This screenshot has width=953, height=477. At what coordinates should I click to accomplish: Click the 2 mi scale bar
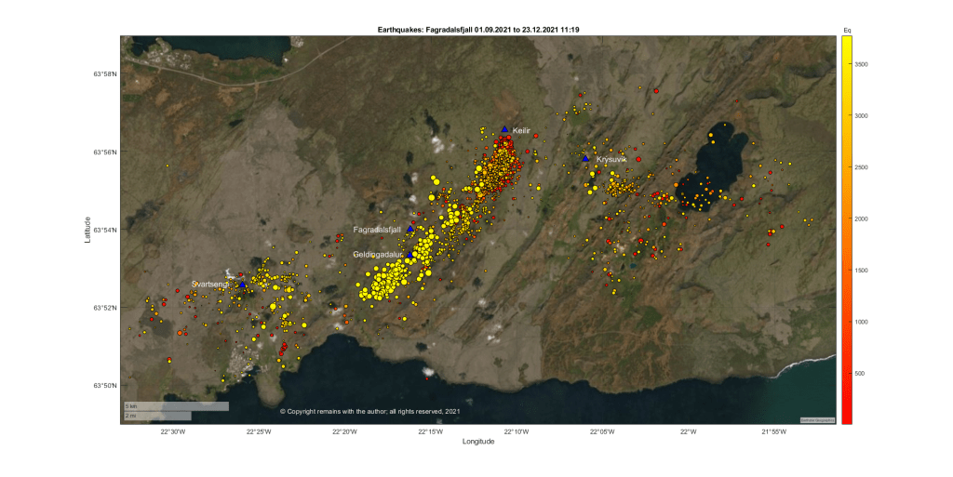coord(156,416)
